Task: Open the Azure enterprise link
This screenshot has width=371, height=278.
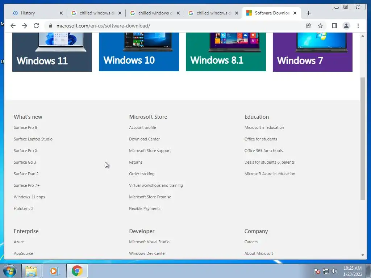Action: coord(19,242)
